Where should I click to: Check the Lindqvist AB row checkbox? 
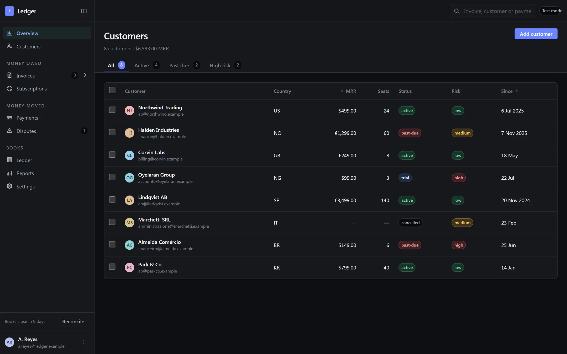[112, 200]
